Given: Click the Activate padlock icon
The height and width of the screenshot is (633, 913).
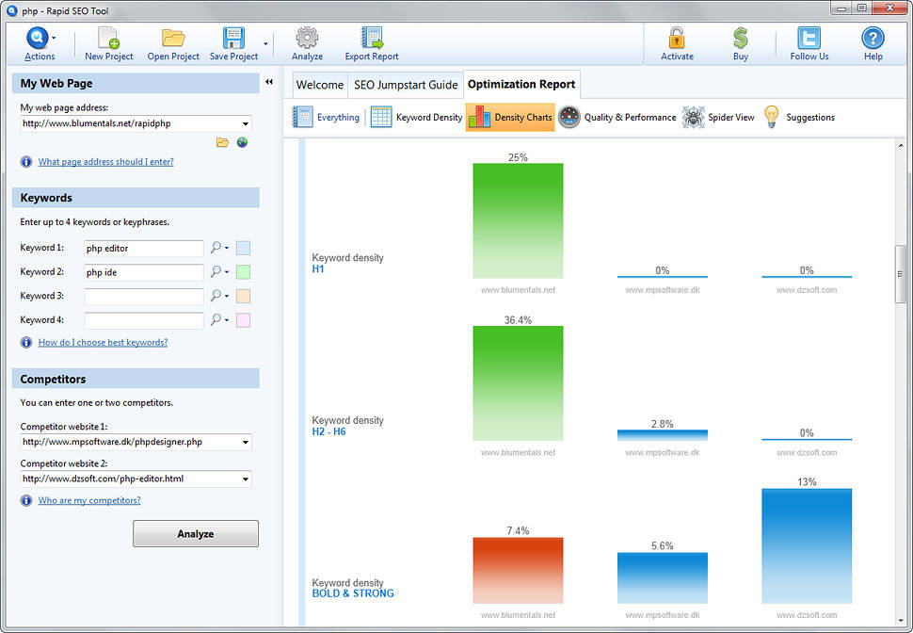Looking at the screenshot, I should 677,40.
